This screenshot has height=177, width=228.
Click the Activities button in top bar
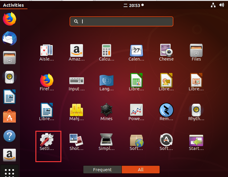(x=13, y=5)
